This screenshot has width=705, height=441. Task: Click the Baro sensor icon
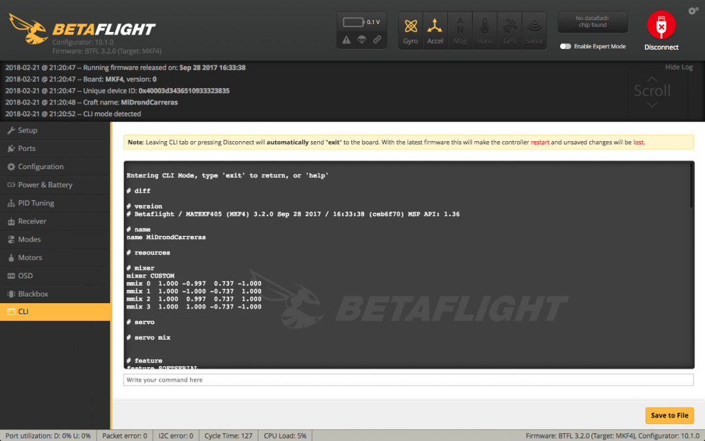485,29
